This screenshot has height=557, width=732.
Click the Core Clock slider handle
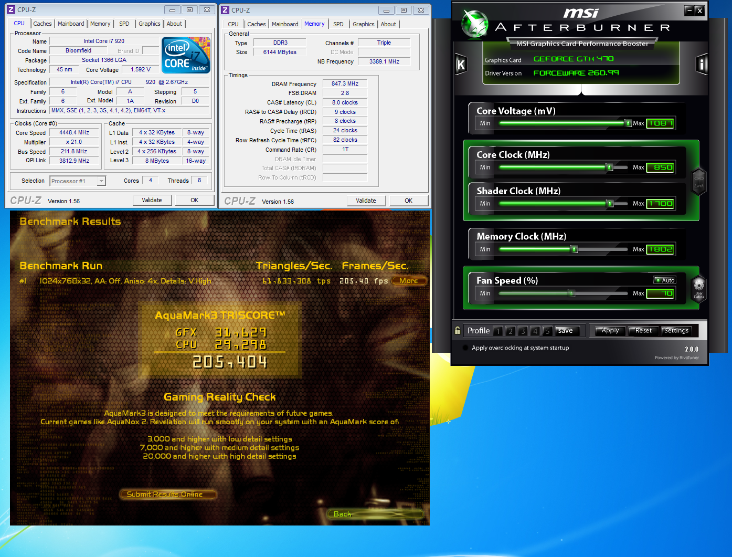tap(609, 167)
